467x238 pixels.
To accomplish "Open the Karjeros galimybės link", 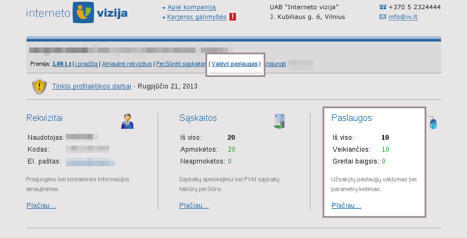I will point(197,17).
